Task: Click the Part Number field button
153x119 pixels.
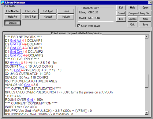Action: point(13,11)
